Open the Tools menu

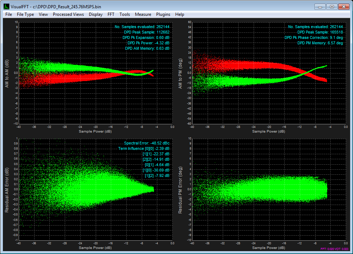pyautogui.click(x=125, y=14)
